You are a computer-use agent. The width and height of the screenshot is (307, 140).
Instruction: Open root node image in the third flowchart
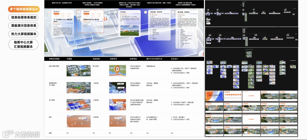(x=249, y=54)
